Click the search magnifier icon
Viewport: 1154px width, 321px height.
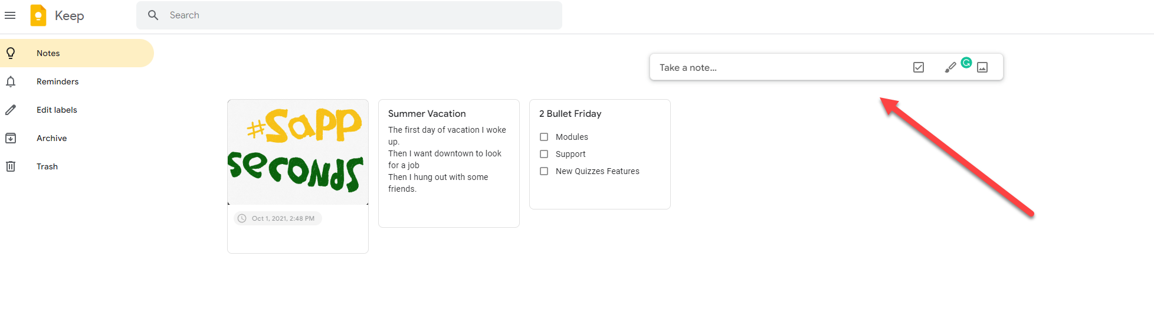153,15
